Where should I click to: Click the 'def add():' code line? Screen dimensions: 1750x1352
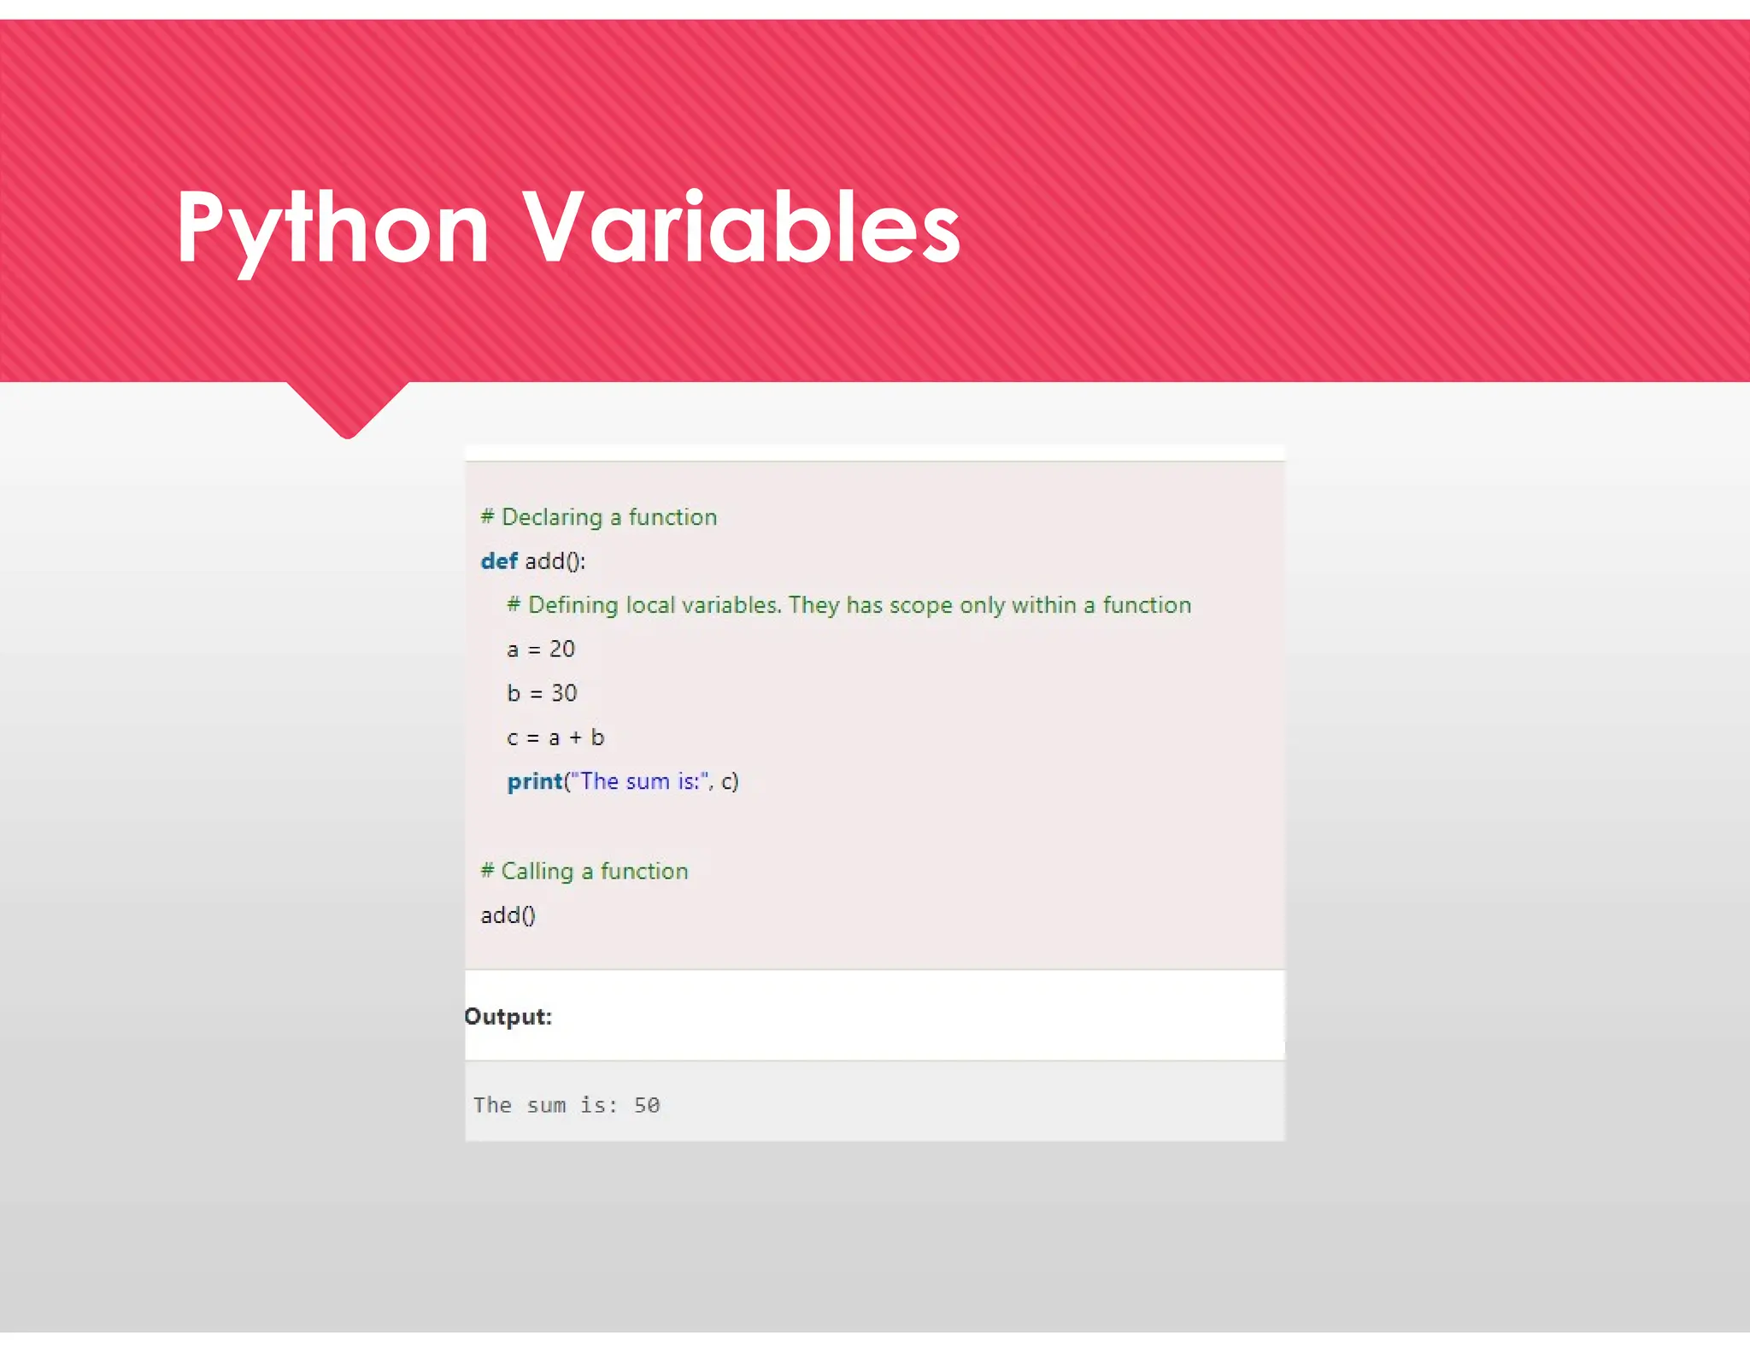pos(533,561)
